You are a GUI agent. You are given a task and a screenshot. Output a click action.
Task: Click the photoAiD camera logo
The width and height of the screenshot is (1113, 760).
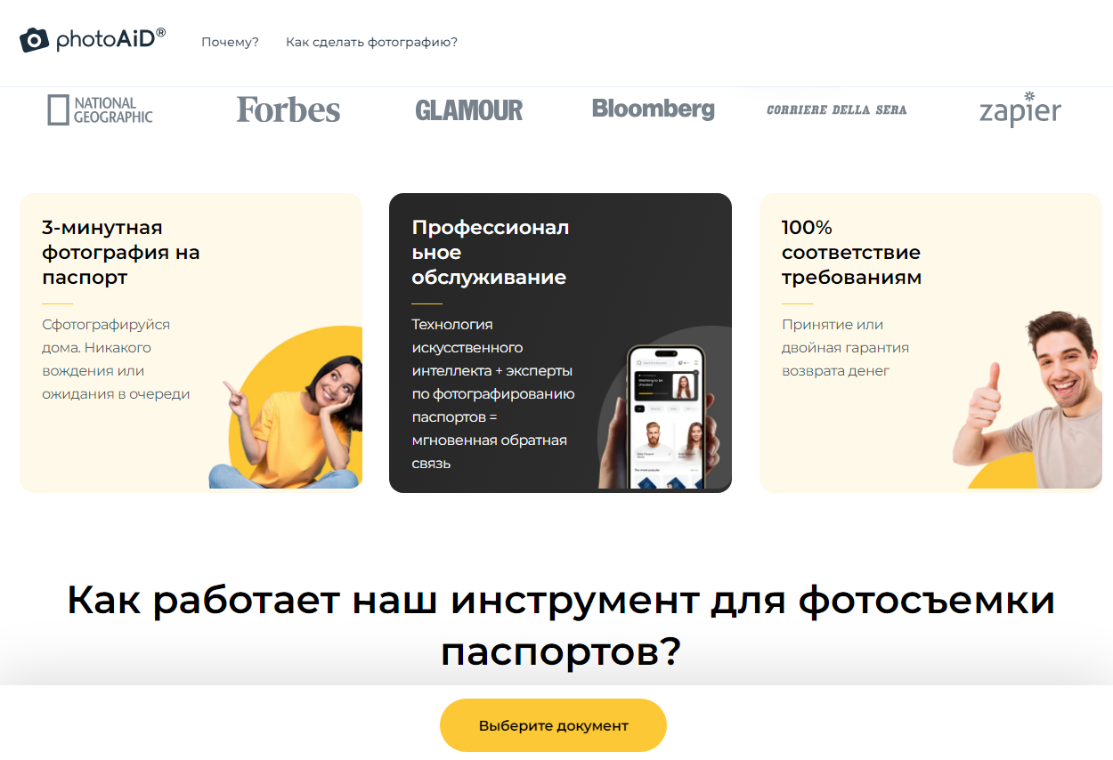click(93, 39)
